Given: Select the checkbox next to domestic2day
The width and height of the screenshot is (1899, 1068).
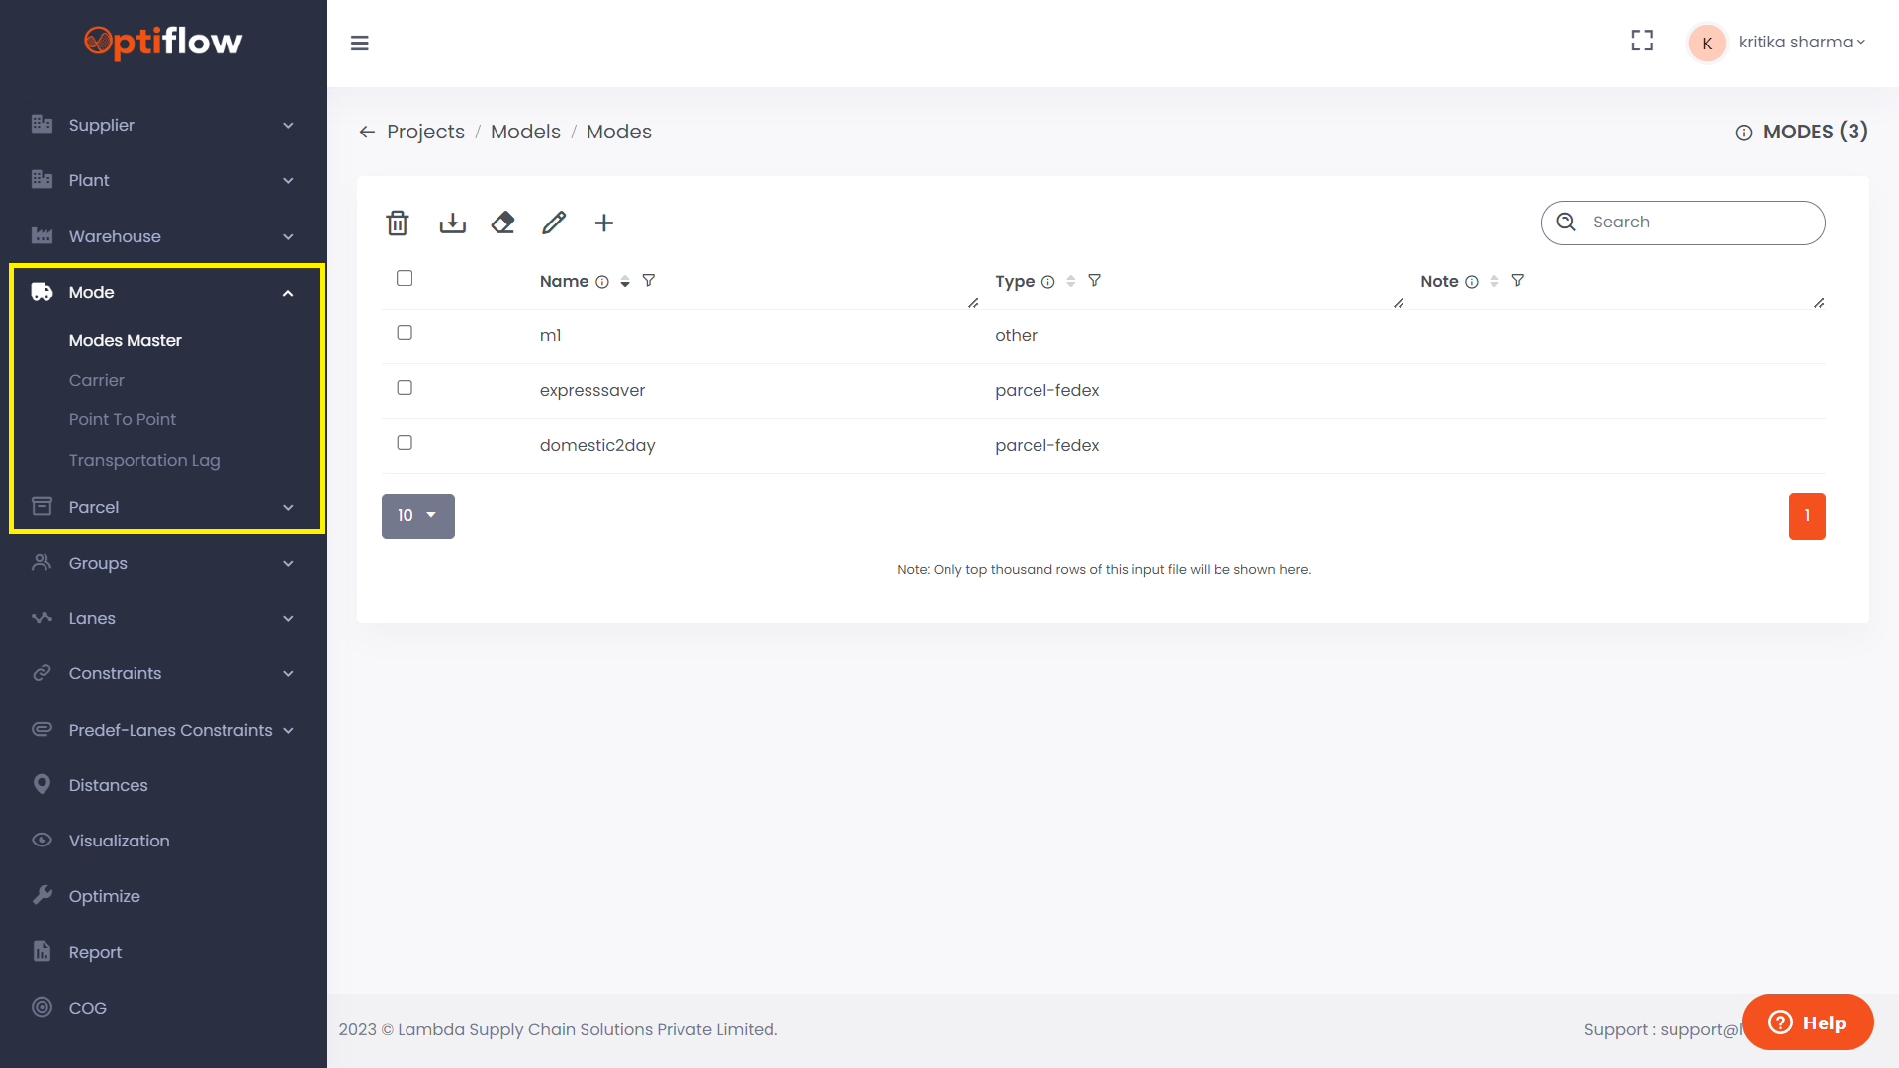Looking at the screenshot, I should point(405,442).
